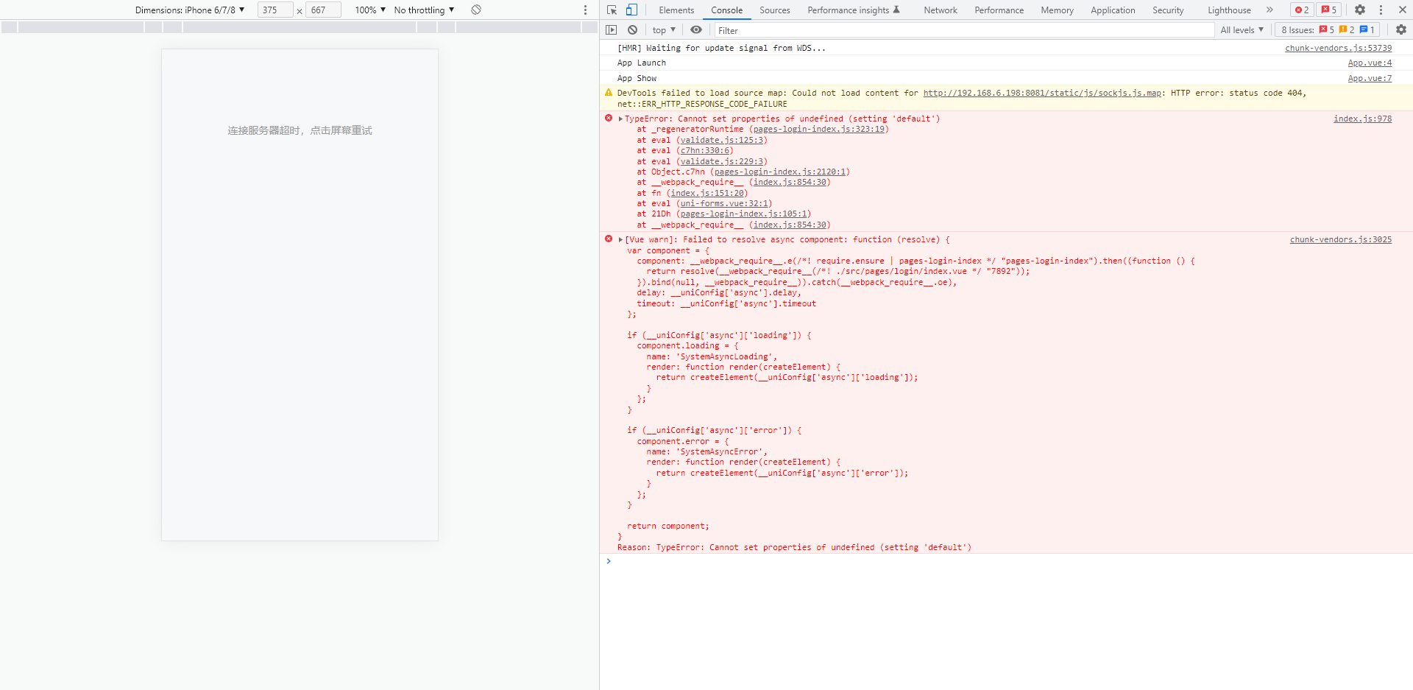Open uni-forms.vue:32:1 link
Image resolution: width=1413 pixels, height=690 pixels.
[723, 203]
